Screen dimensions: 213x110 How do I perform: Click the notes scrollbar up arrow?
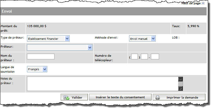181,79
